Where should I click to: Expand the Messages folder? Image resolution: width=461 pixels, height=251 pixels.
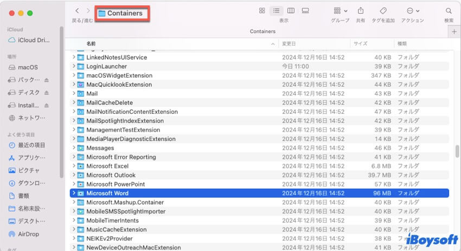pos(74,147)
